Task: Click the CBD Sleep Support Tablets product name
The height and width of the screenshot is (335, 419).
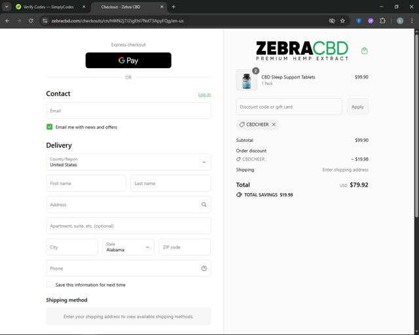Action: pos(288,77)
